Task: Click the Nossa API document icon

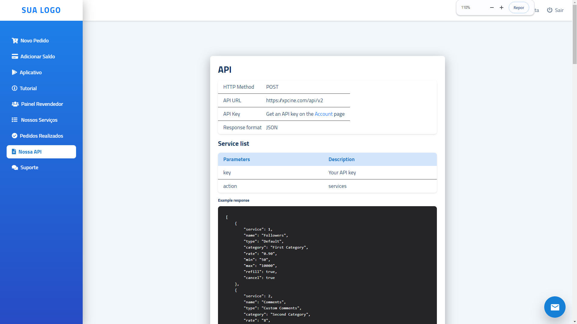Action: pyautogui.click(x=14, y=151)
